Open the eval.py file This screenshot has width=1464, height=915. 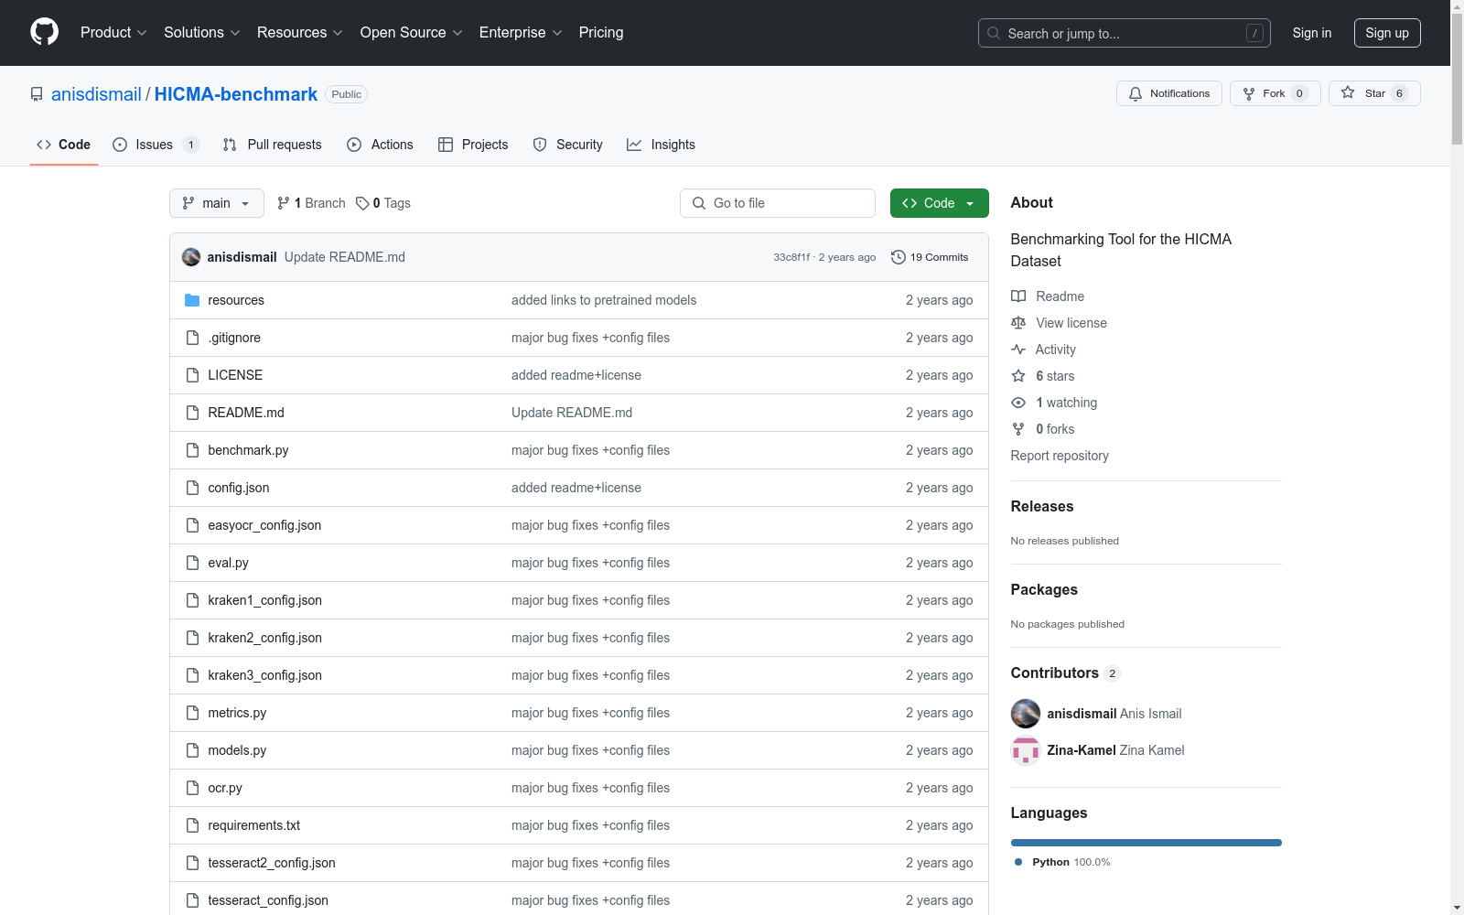coord(229,563)
